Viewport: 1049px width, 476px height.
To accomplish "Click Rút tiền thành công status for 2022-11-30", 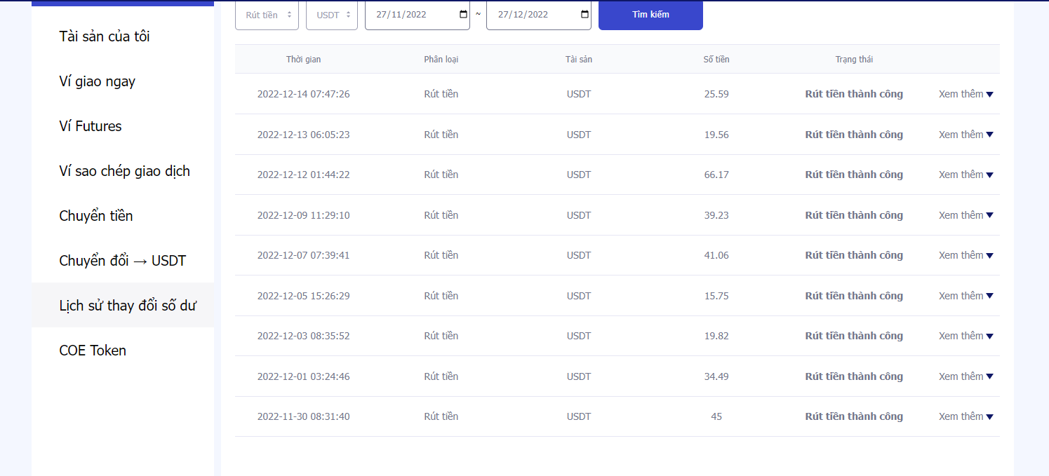I will tap(854, 416).
